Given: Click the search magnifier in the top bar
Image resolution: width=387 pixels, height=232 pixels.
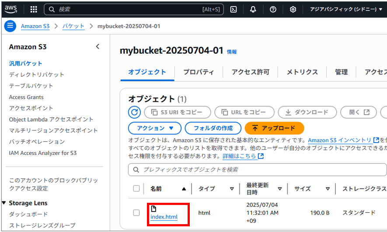Looking at the screenshot, I should (52, 9).
